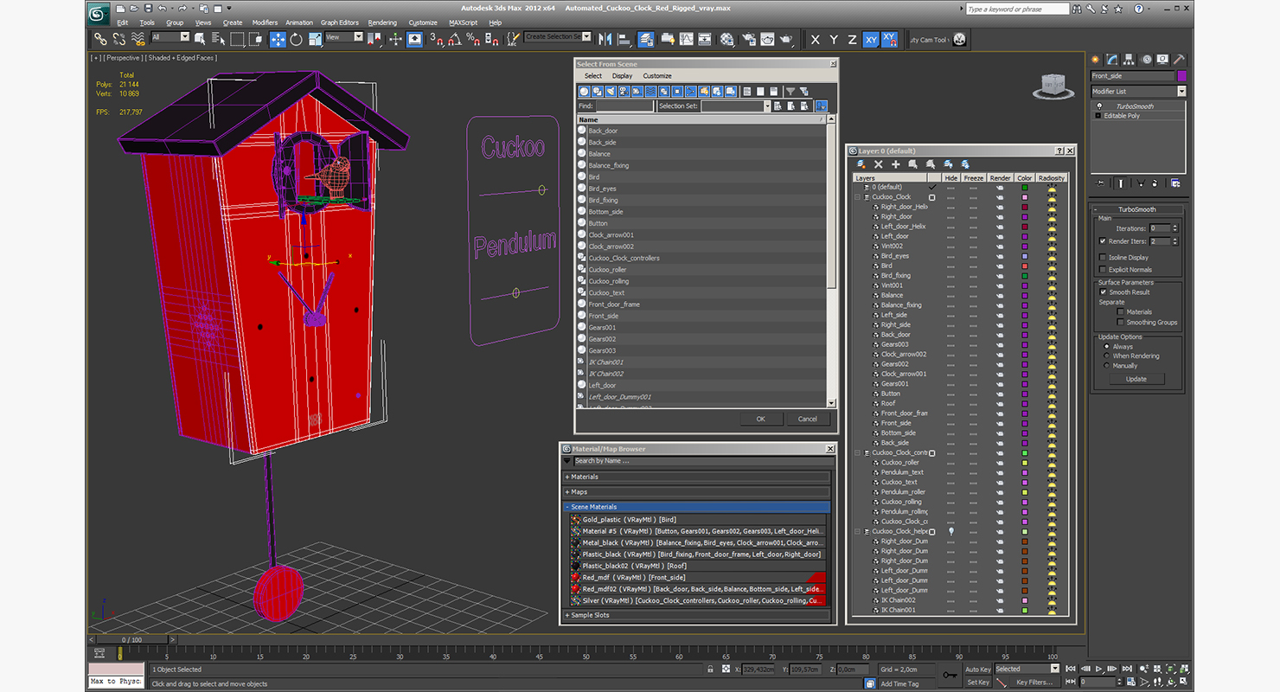Click color swatch of Bird layer row
Viewport: 1280px width, 692px height.
[x=1024, y=266]
